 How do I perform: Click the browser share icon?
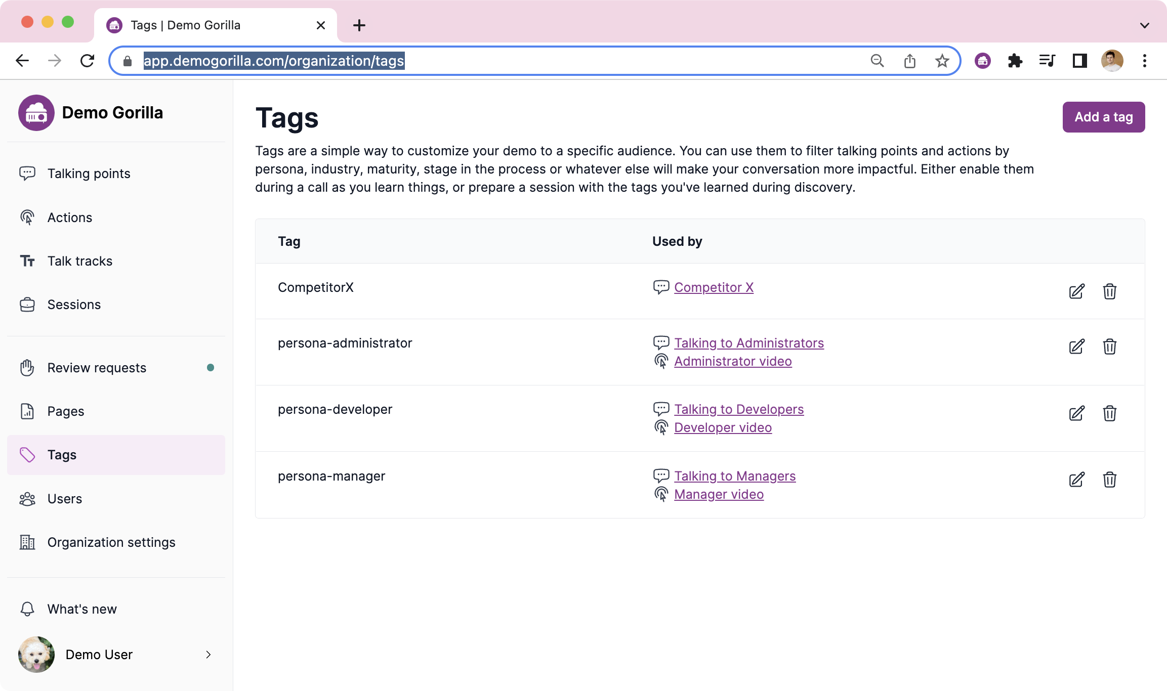[910, 61]
